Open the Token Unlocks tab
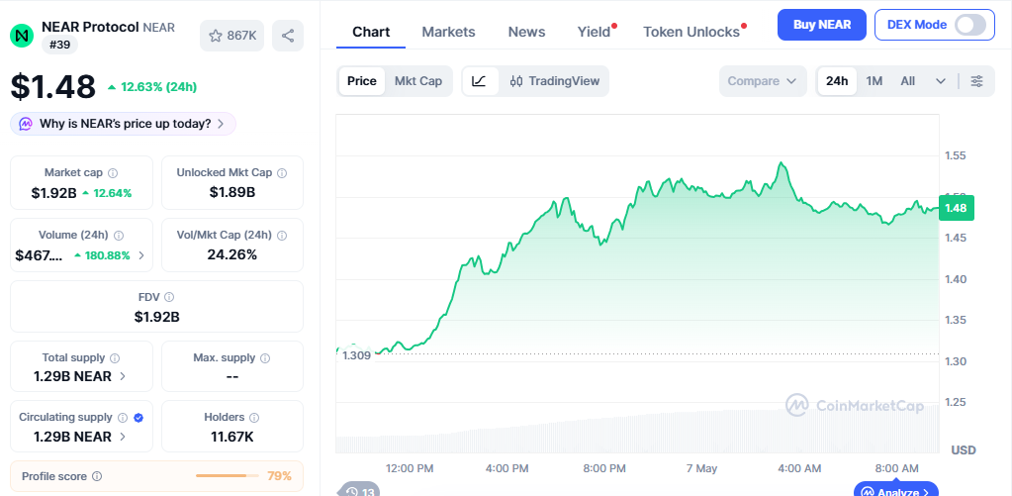 pos(691,32)
